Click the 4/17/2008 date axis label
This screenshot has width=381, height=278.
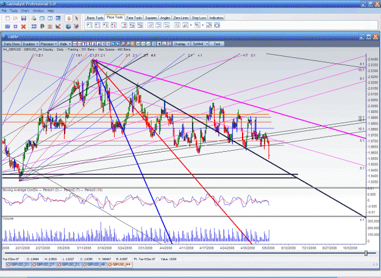(x=206, y=248)
